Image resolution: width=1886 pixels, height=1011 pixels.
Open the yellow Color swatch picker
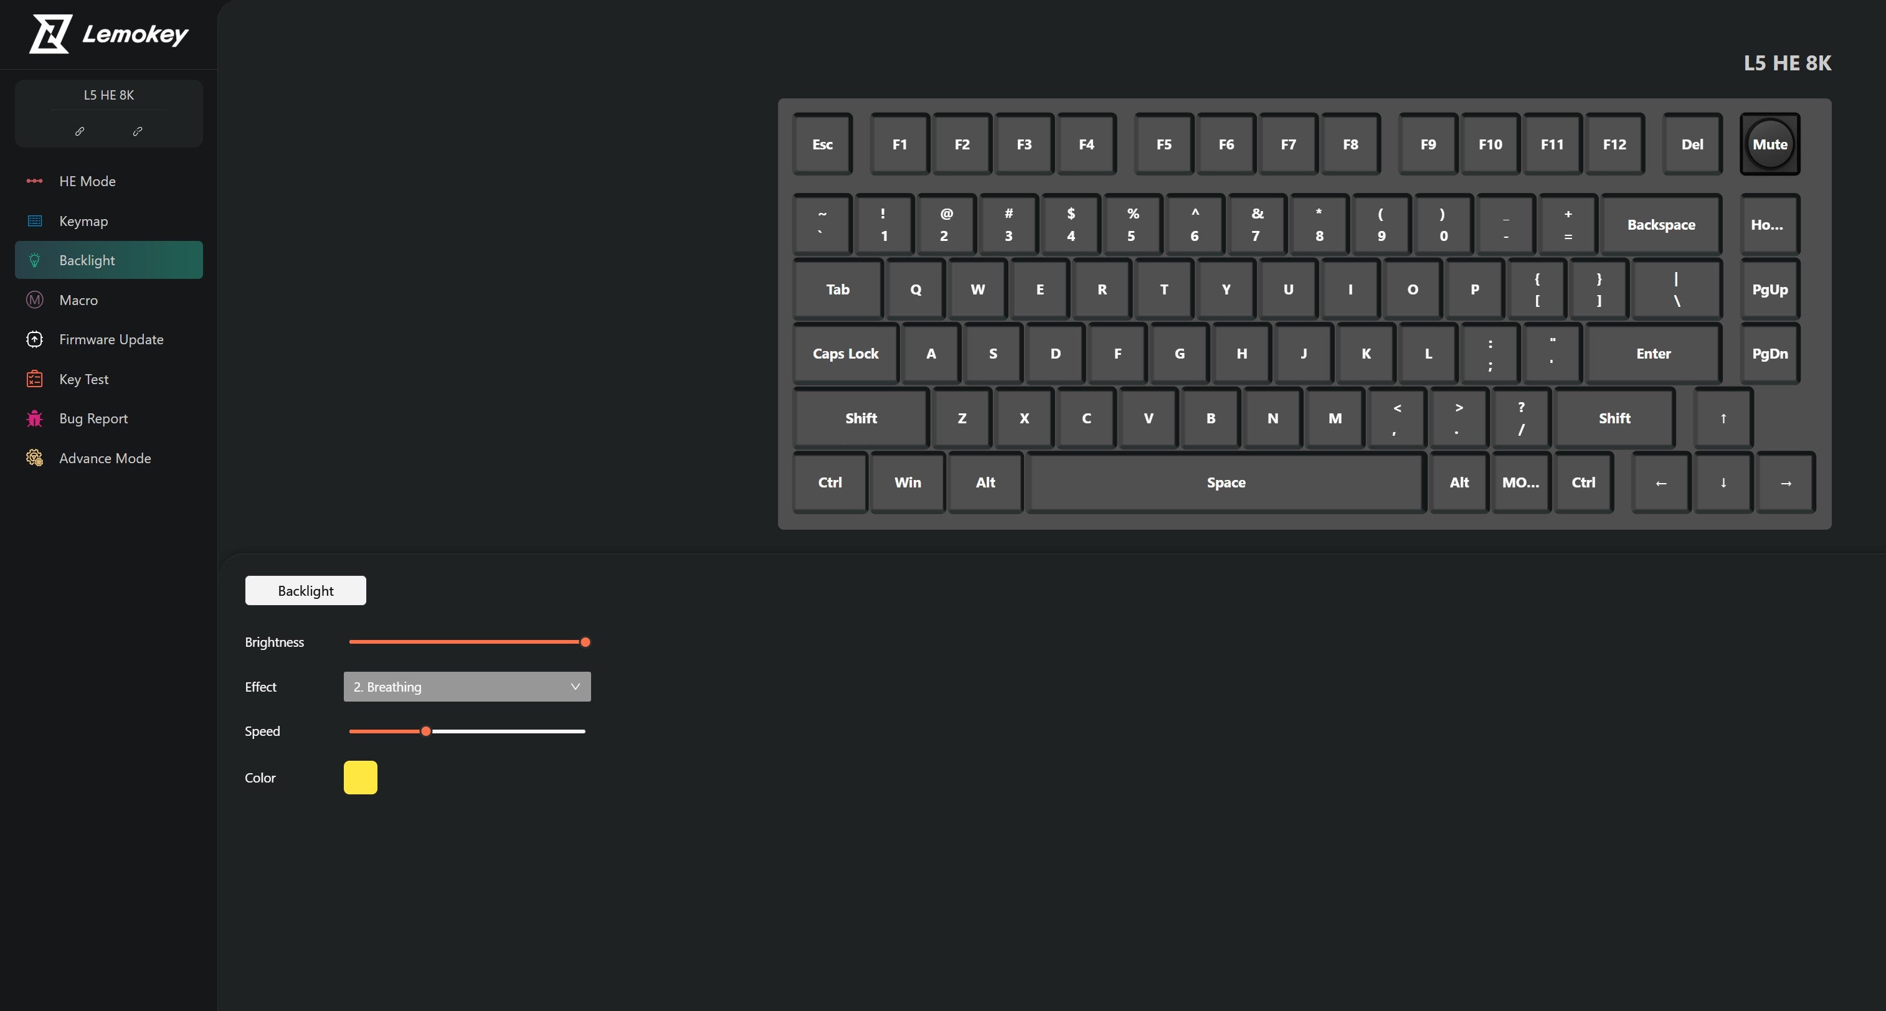(x=360, y=778)
